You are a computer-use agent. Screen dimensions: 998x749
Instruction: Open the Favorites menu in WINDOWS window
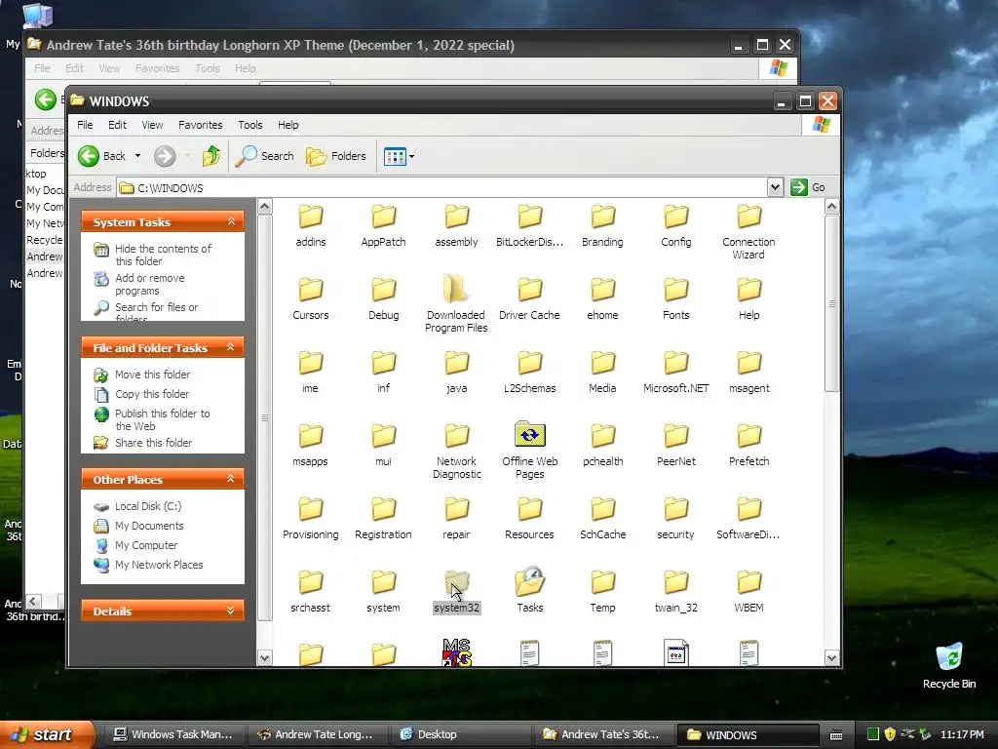click(201, 125)
